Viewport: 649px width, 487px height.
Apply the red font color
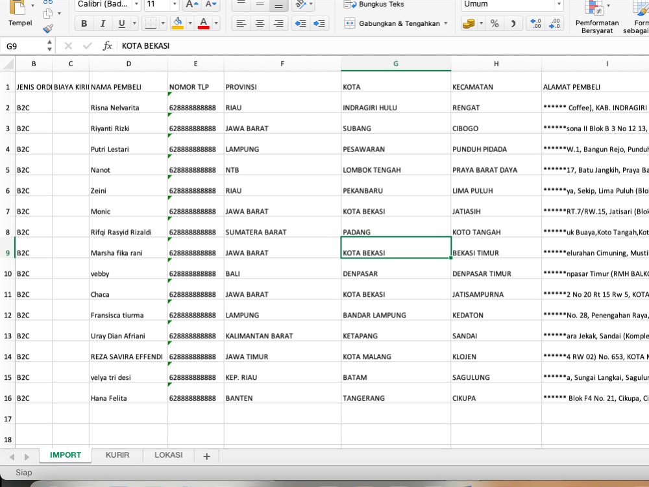(203, 23)
